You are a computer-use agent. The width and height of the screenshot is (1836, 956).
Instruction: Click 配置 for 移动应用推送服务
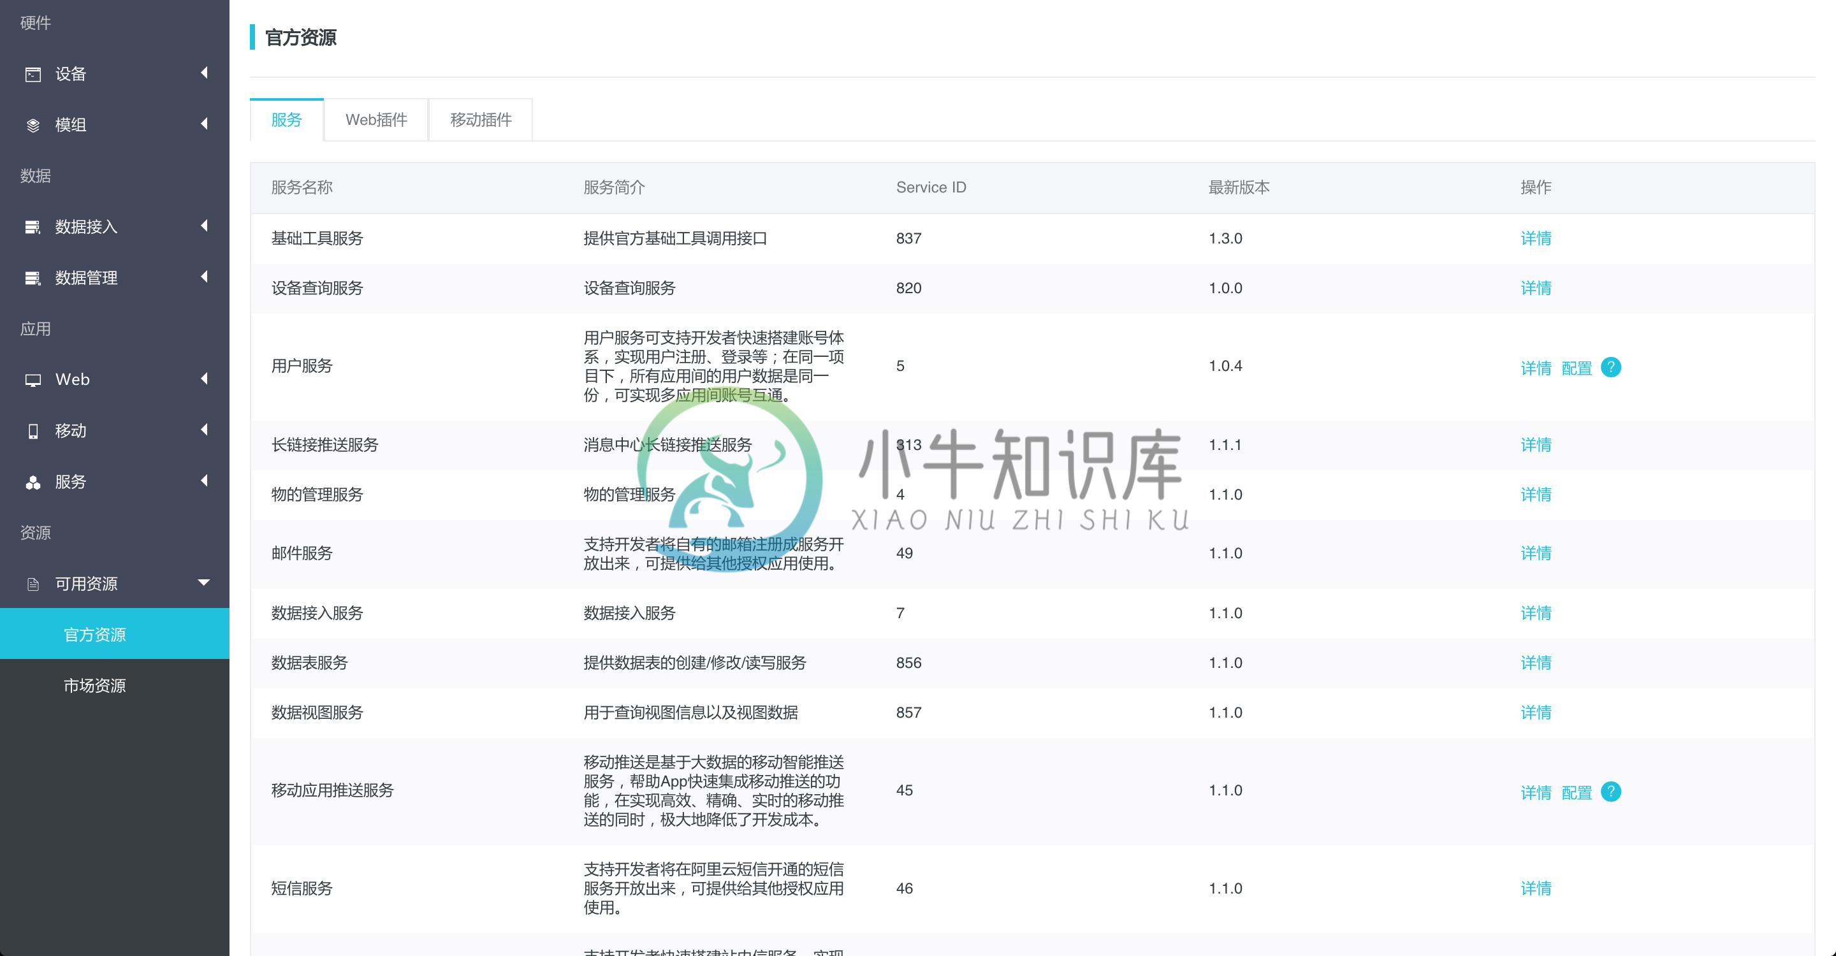pos(1577,793)
